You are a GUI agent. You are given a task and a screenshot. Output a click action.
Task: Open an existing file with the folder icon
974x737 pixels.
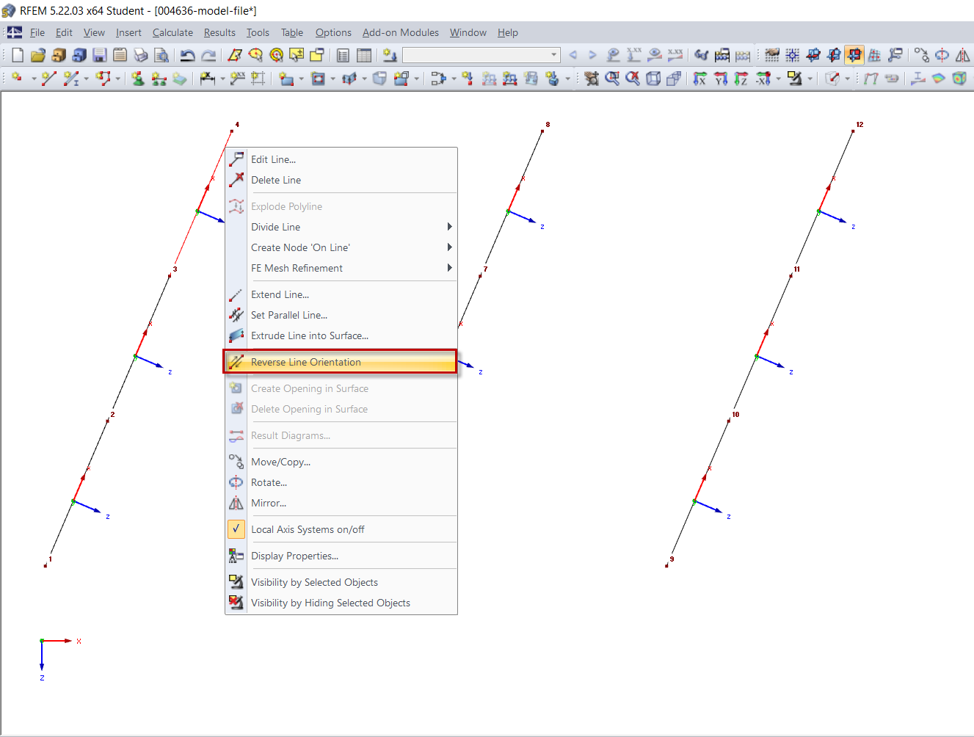[x=38, y=55]
